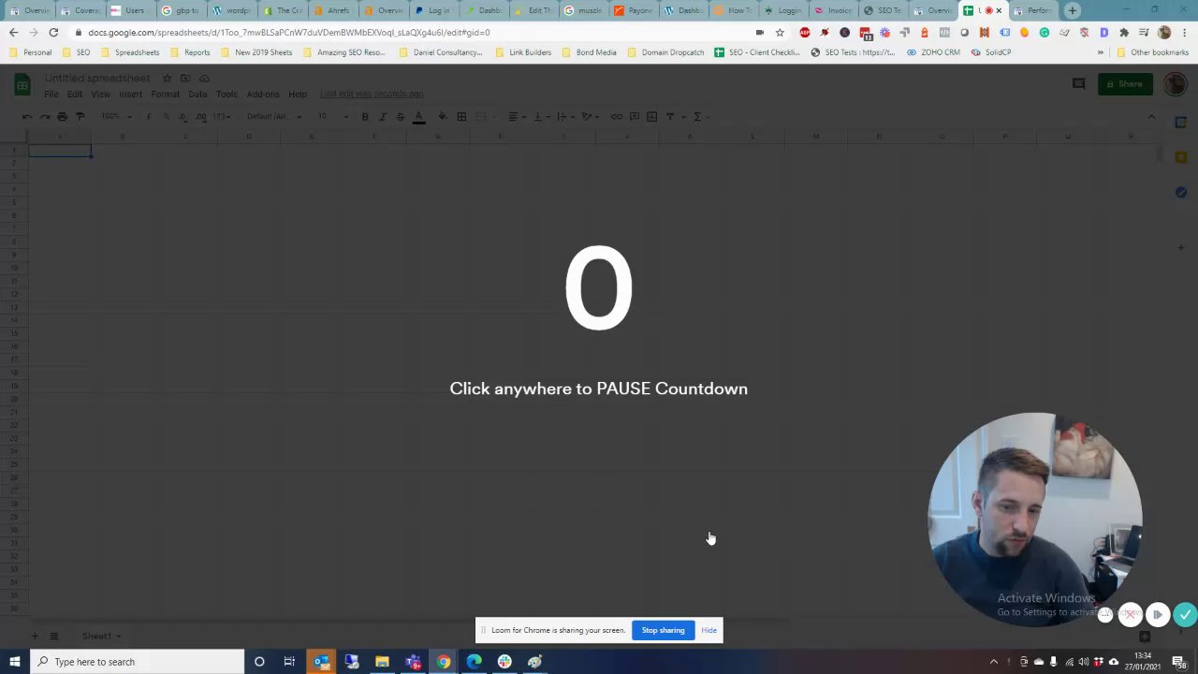The height and width of the screenshot is (674, 1198).
Task: Open the Other bookmarks folder
Action: 1153,52
